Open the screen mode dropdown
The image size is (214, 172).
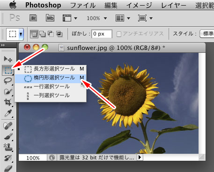point(145,18)
